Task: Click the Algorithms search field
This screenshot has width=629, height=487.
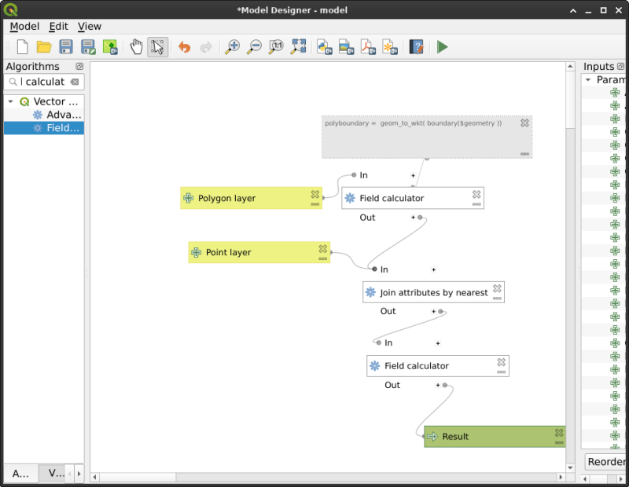Action: click(x=44, y=82)
